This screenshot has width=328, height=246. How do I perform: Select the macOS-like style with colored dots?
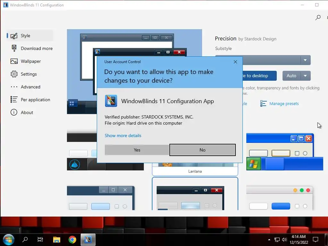(x=279, y=198)
